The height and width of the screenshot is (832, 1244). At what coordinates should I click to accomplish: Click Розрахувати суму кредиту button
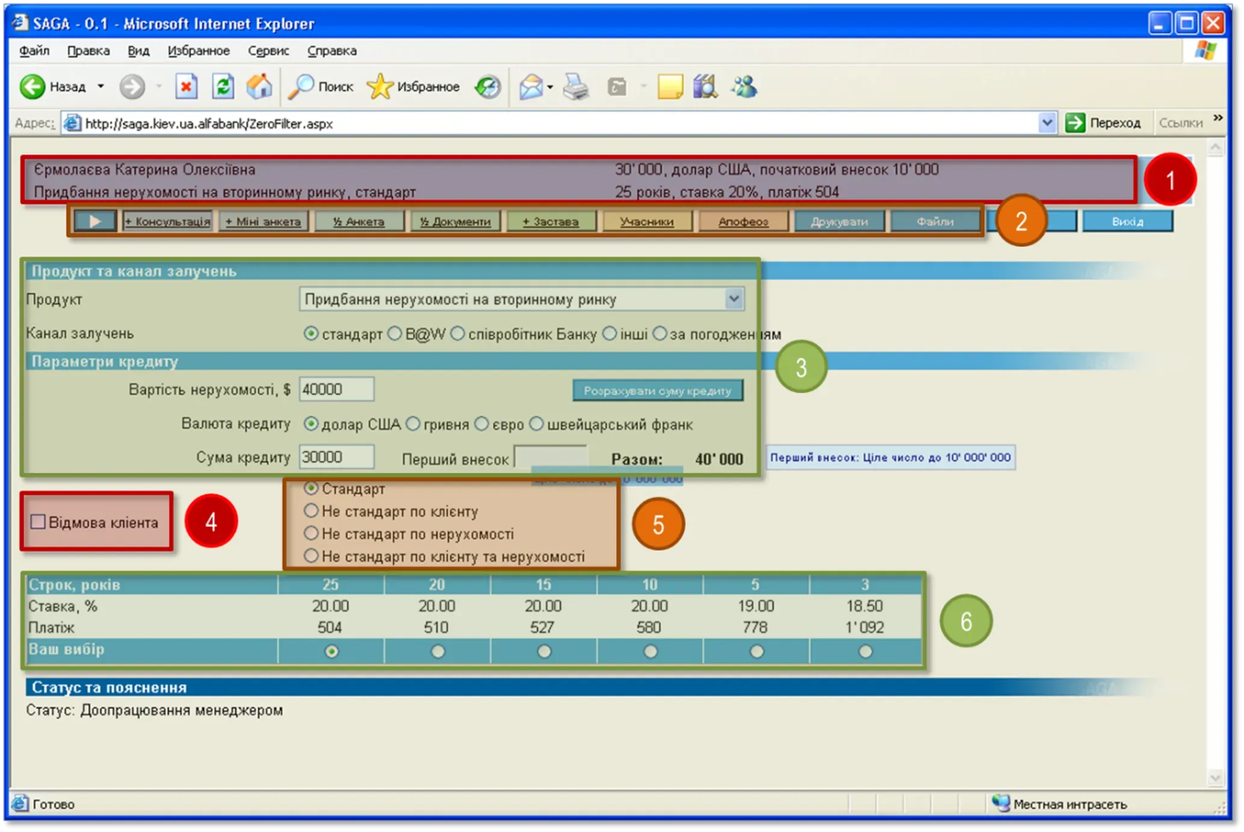pyautogui.click(x=658, y=391)
